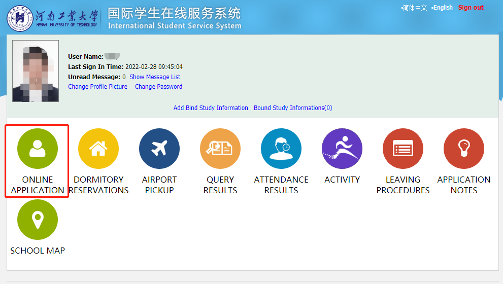This screenshot has width=503, height=284.
Task: Open the Online Application icon
Action: click(38, 149)
